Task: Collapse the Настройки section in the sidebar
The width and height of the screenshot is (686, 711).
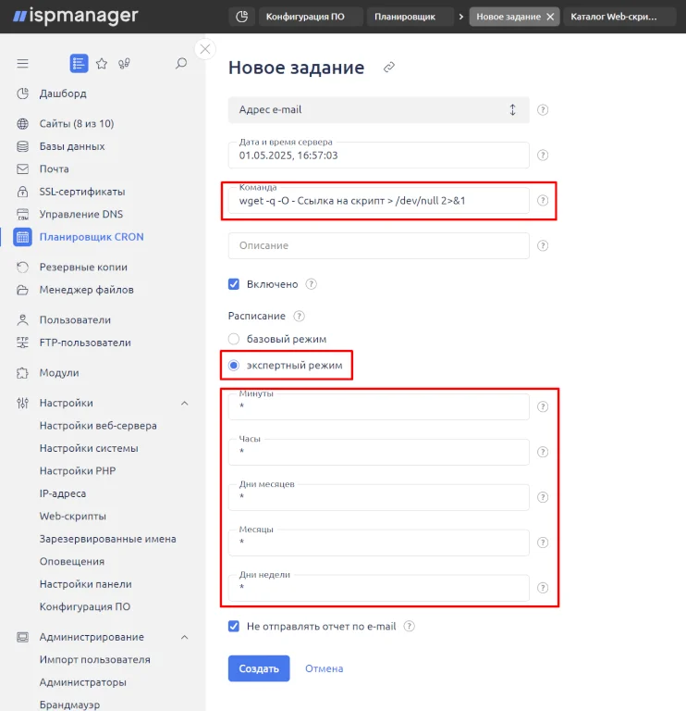Action: click(184, 404)
